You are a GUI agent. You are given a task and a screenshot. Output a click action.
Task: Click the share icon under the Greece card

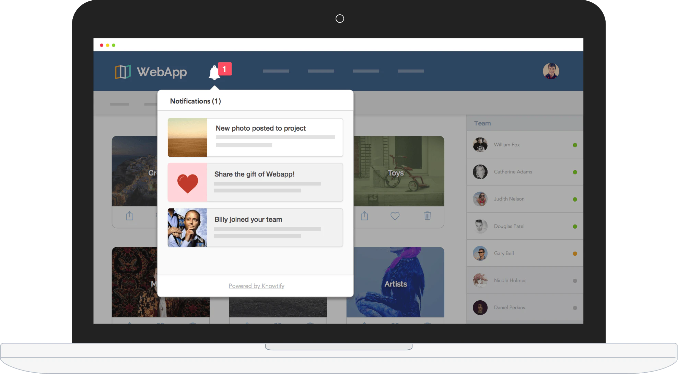point(130,216)
